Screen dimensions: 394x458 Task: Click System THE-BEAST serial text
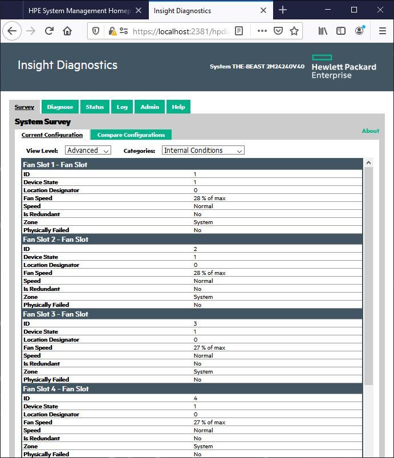click(x=257, y=66)
